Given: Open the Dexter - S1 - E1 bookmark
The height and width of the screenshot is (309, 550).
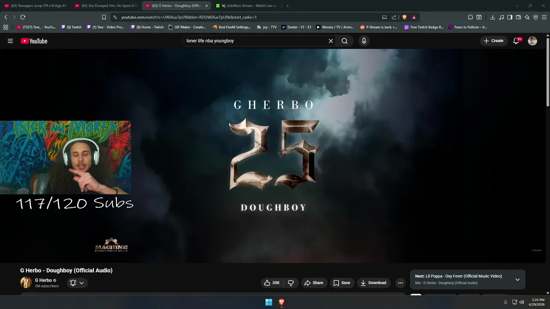Looking at the screenshot, I should [x=296, y=27].
